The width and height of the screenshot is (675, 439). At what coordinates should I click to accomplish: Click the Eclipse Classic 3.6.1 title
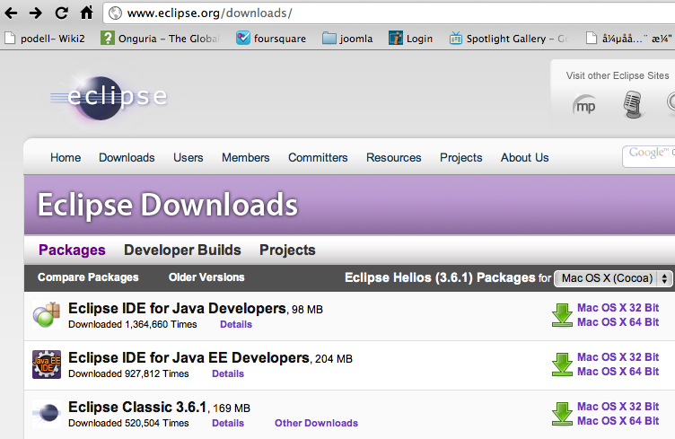[137, 408]
